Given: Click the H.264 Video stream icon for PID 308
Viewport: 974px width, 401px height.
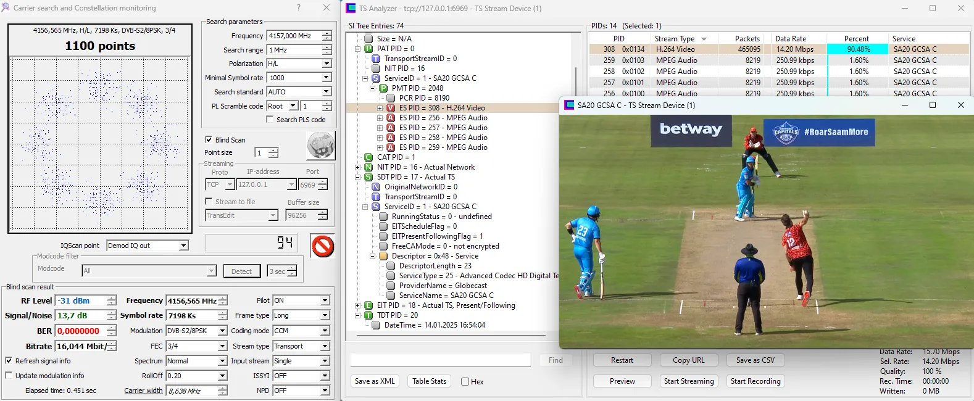Looking at the screenshot, I should 390,108.
